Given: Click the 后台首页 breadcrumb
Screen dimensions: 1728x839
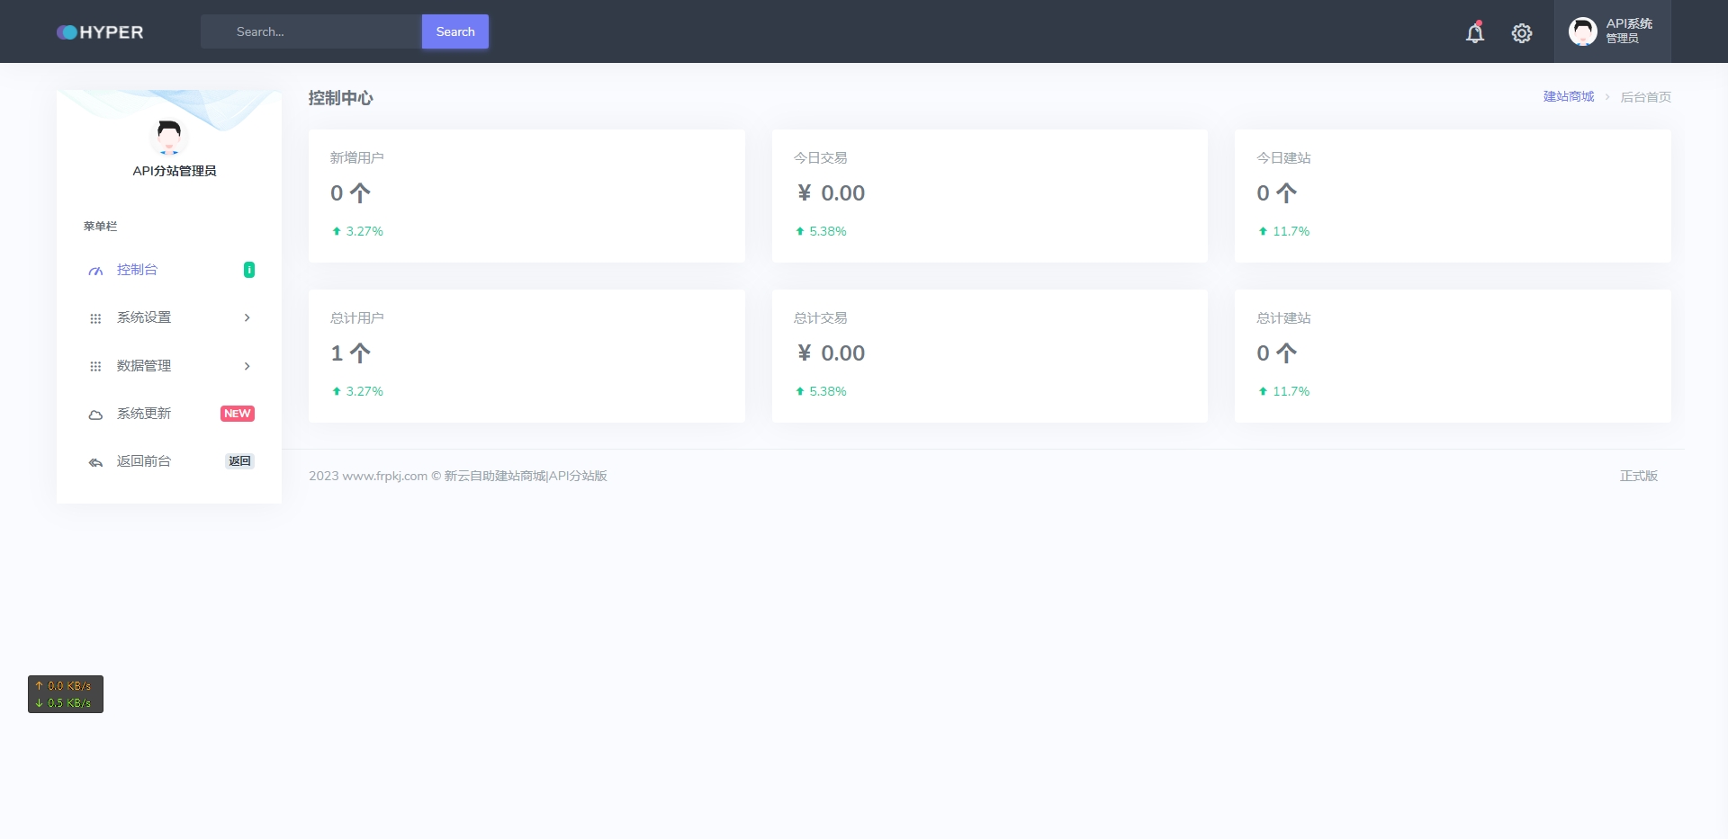Looking at the screenshot, I should (1645, 97).
